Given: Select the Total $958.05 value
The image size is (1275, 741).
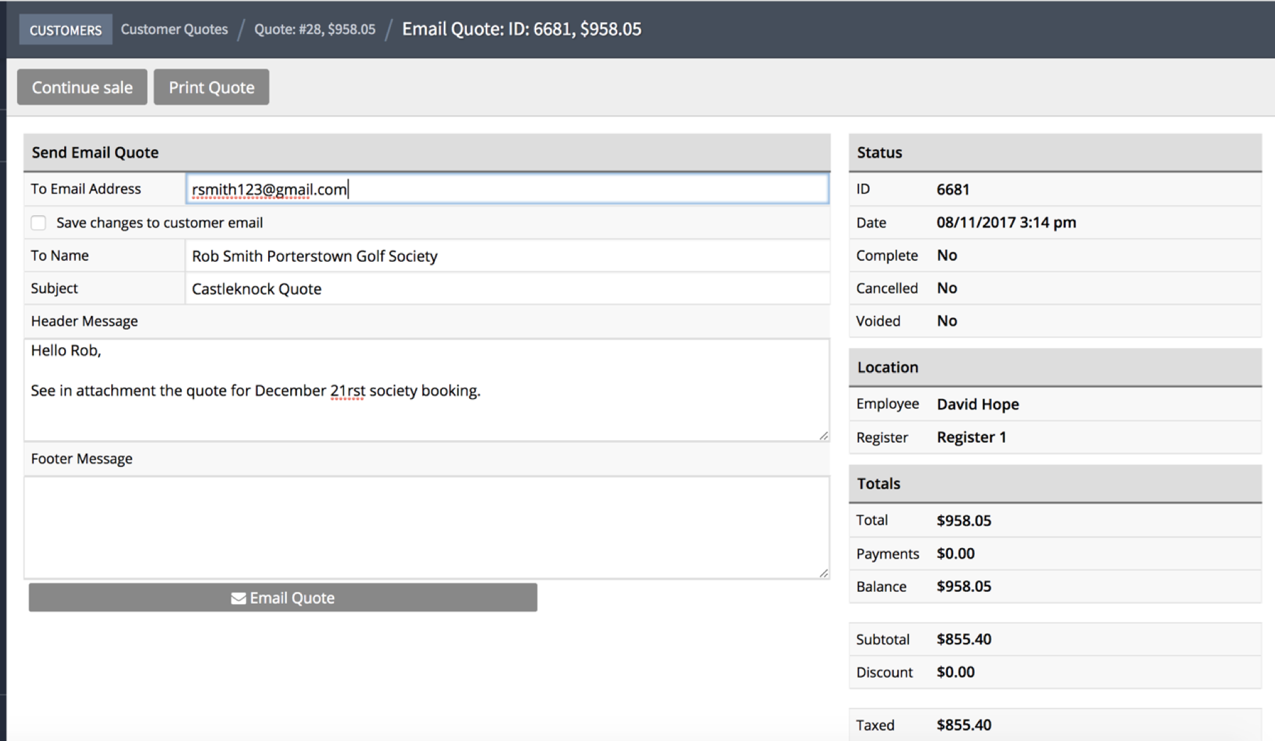Looking at the screenshot, I should pos(964,521).
